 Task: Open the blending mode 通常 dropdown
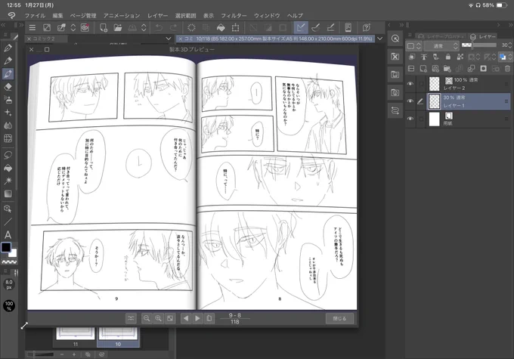click(441, 46)
